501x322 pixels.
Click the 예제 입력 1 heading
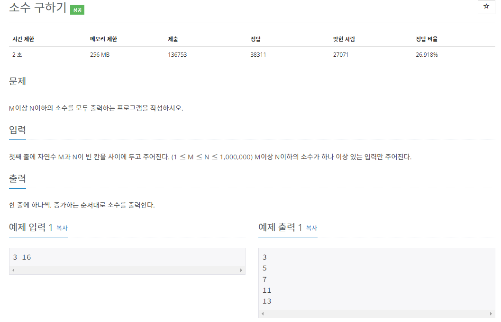[x=31, y=227]
